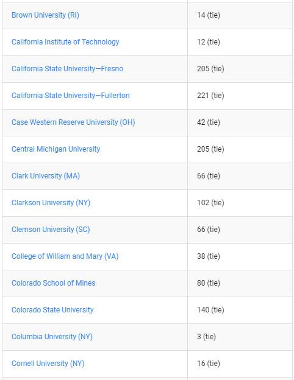This screenshot has height=380, width=294.
Task: Click the 3 (tie) rank cell
Action: (x=240, y=337)
